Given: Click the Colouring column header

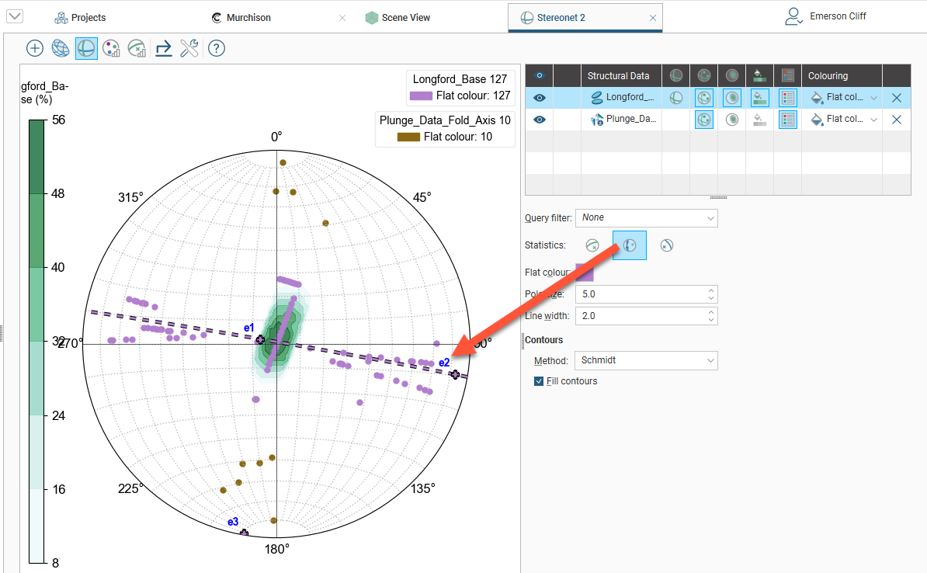Looking at the screenshot, I should click(828, 75).
